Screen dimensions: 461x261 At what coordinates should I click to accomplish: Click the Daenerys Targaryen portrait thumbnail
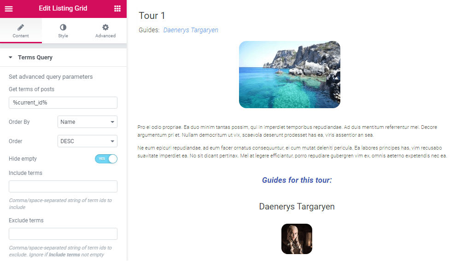pos(297,239)
